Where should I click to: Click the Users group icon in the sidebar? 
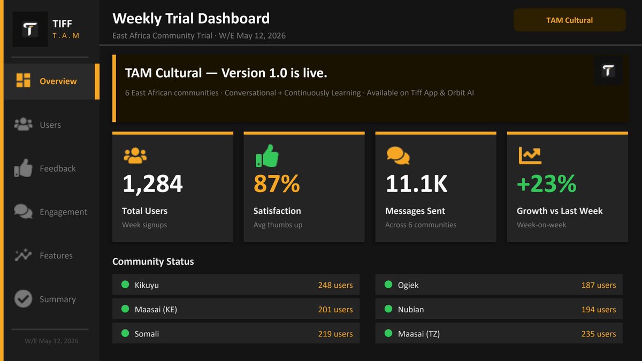(23, 125)
